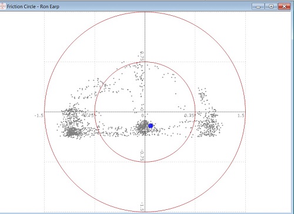Click the inner red circle at the -0.75 vertical crossing
This screenshot has width=294, height=214.
[145, 162]
